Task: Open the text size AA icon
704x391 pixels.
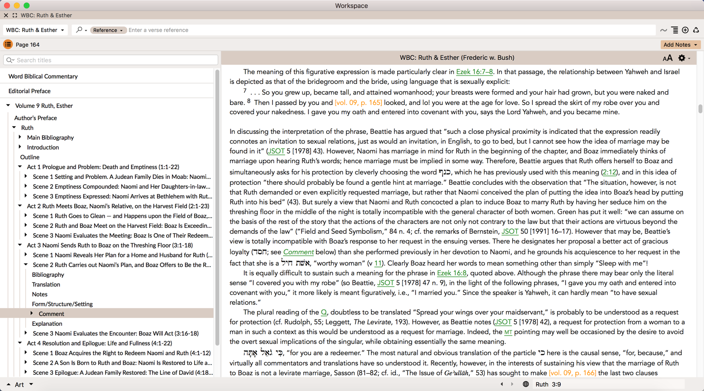Action: (667, 58)
